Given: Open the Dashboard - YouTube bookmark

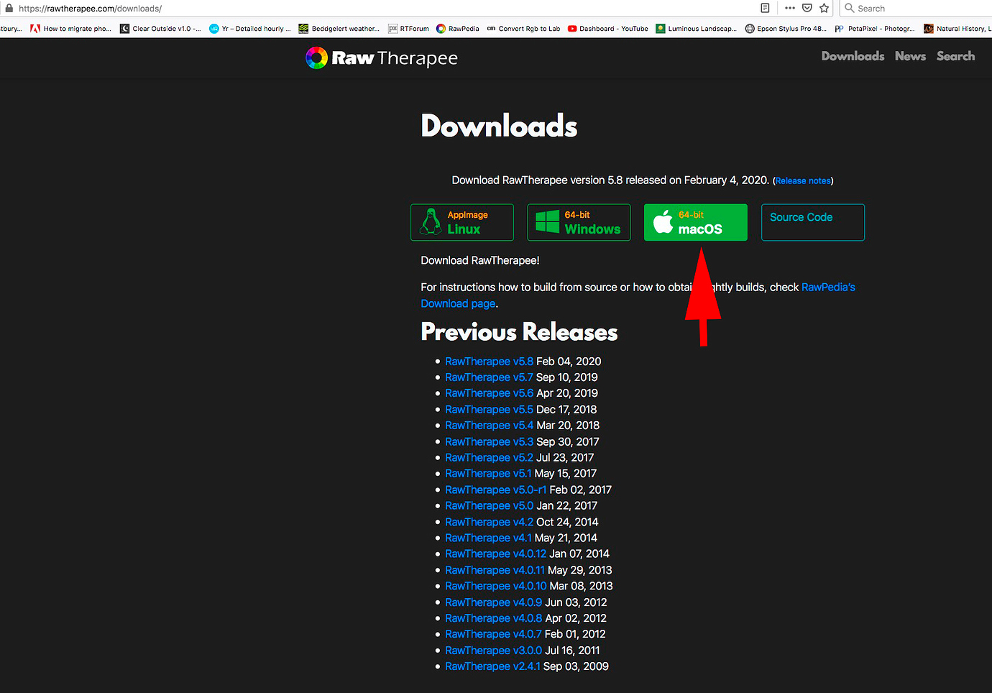Looking at the screenshot, I should click(608, 29).
